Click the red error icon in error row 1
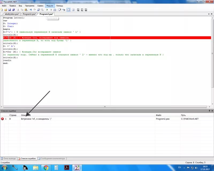 click(x=2, y=119)
